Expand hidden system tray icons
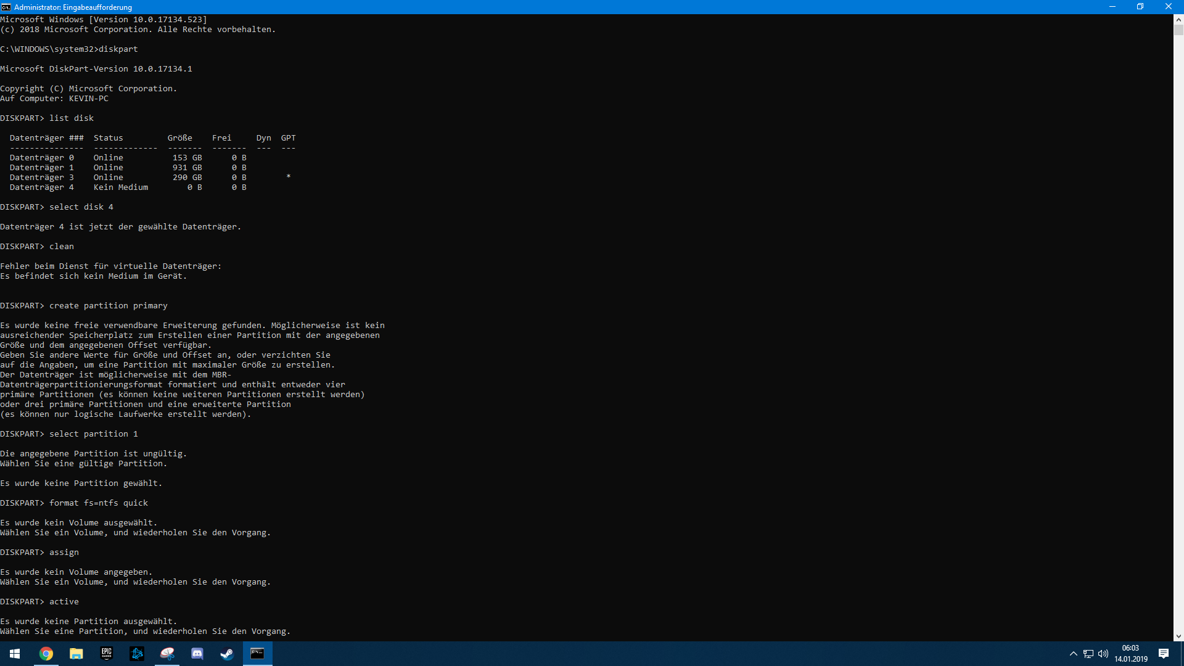Viewport: 1184px width, 666px height. [x=1074, y=654]
